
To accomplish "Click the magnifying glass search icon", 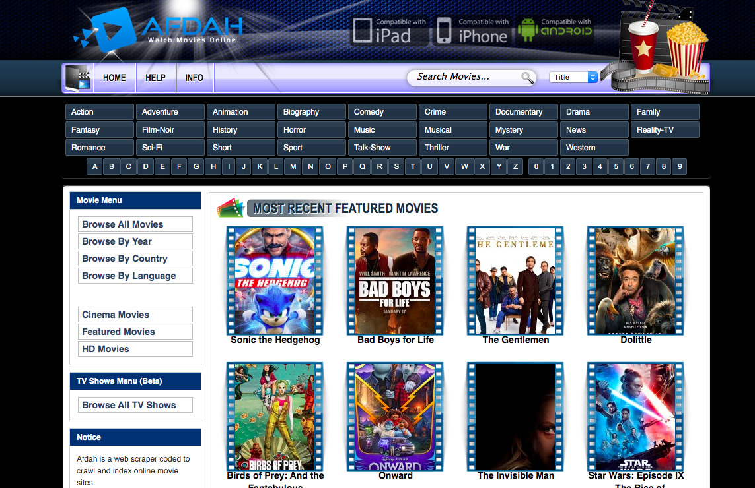I will point(527,78).
